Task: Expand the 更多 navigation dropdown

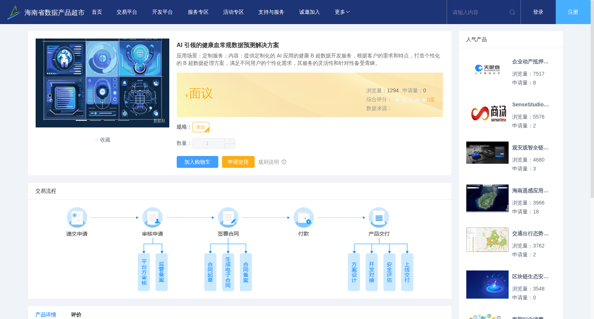Action: click(342, 12)
